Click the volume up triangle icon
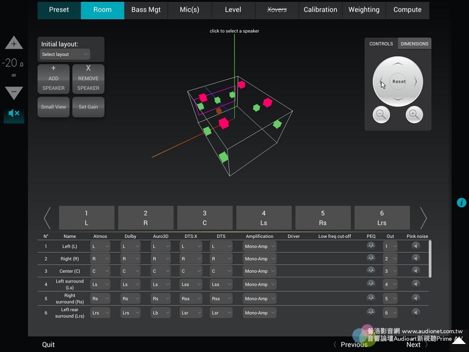Image resolution: width=469 pixels, height=352 pixels. (14, 43)
